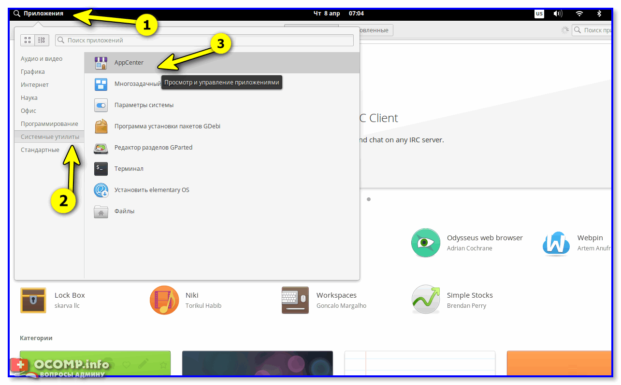Screen dimensions: 621x385
Task: Click the Поиск приложений search field
Action: (x=204, y=41)
